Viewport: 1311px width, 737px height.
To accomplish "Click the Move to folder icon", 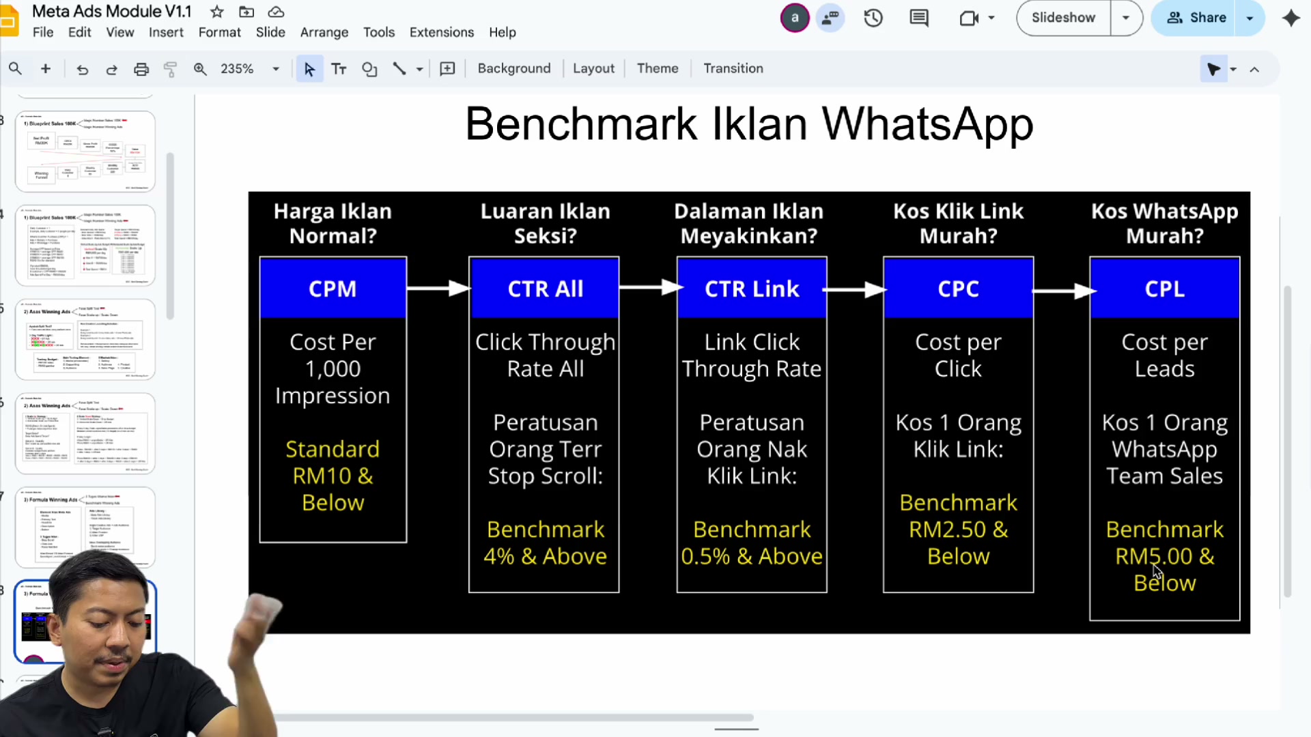I will pos(246,12).
